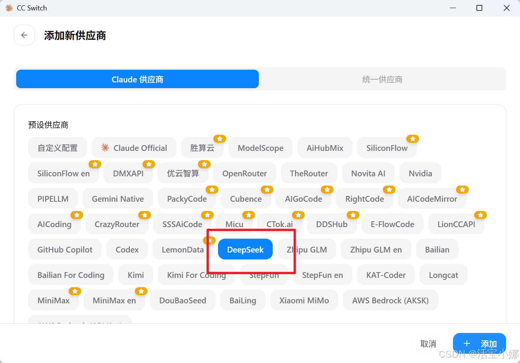Click the star badge on DMXAPI

coord(149,164)
